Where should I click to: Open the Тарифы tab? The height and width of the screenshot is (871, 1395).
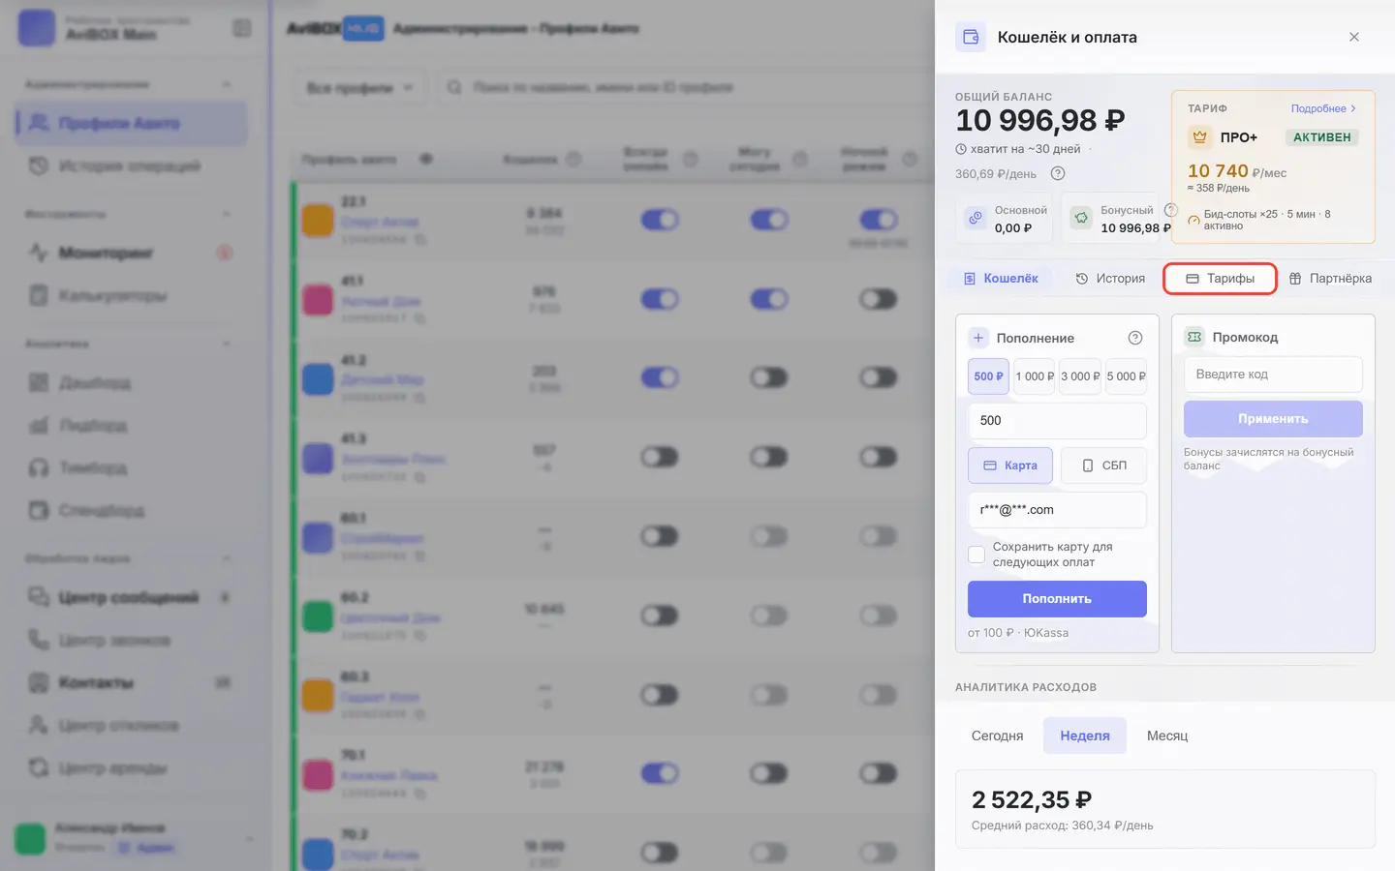tap(1221, 279)
